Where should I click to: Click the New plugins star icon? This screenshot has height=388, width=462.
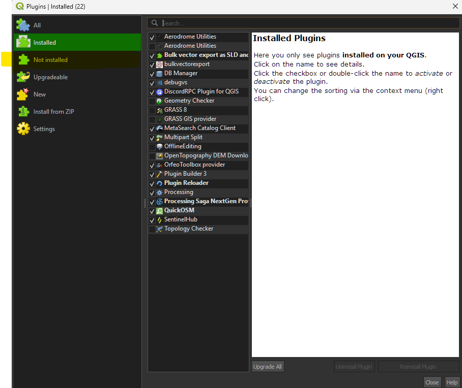pyautogui.click(x=23, y=94)
